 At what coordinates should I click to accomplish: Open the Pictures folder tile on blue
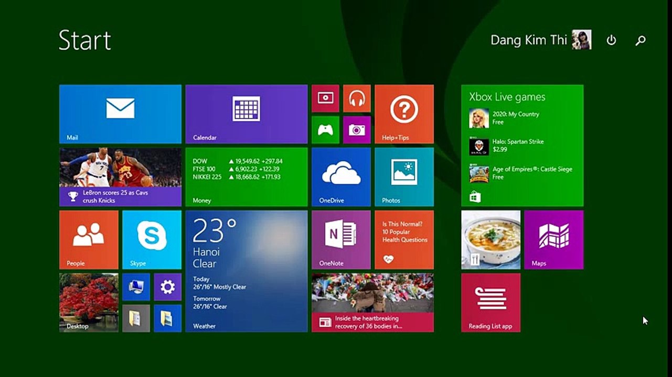[x=167, y=318]
